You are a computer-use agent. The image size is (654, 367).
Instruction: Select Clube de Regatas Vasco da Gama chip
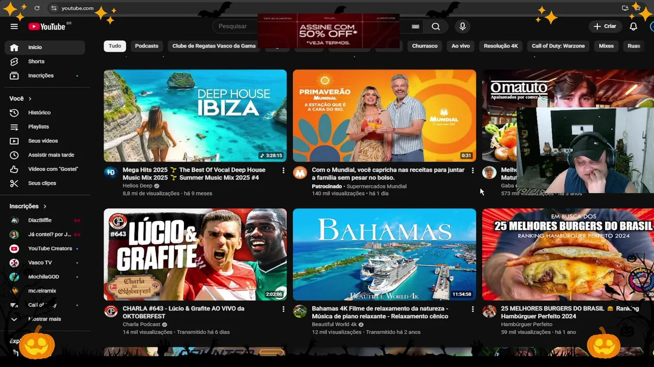point(214,46)
